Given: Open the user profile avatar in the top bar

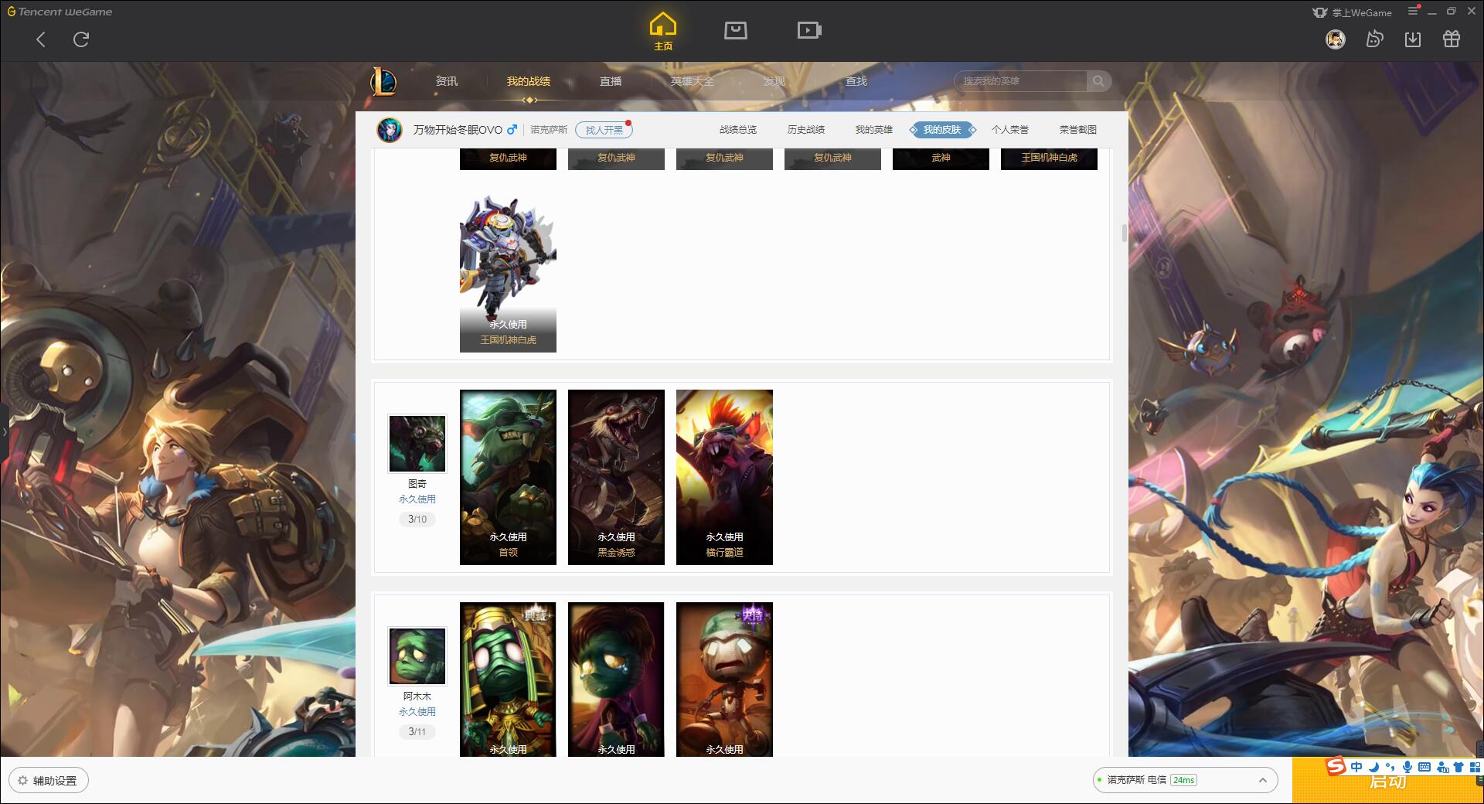Looking at the screenshot, I should [1336, 39].
